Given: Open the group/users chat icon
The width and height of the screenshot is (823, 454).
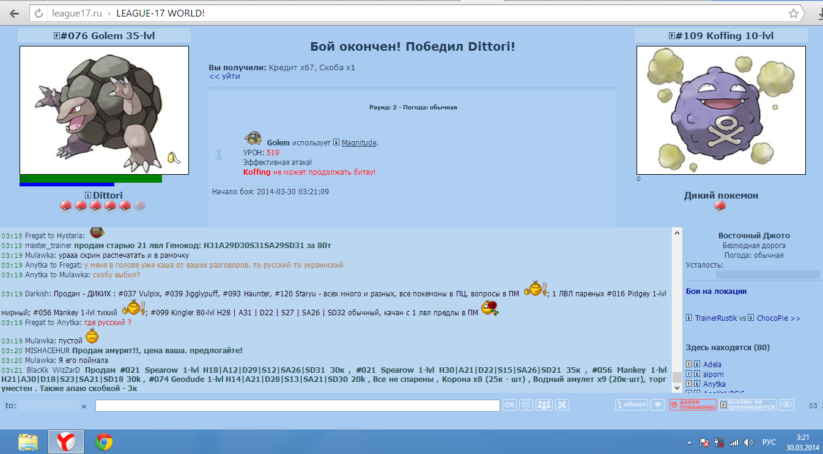Looking at the screenshot, I should [x=544, y=405].
